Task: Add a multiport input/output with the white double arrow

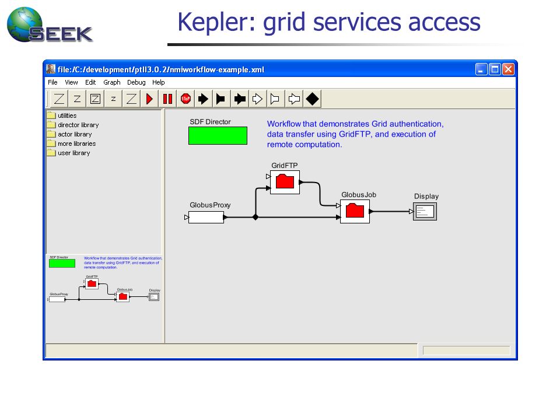Action: pyautogui.click(x=294, y=99)
